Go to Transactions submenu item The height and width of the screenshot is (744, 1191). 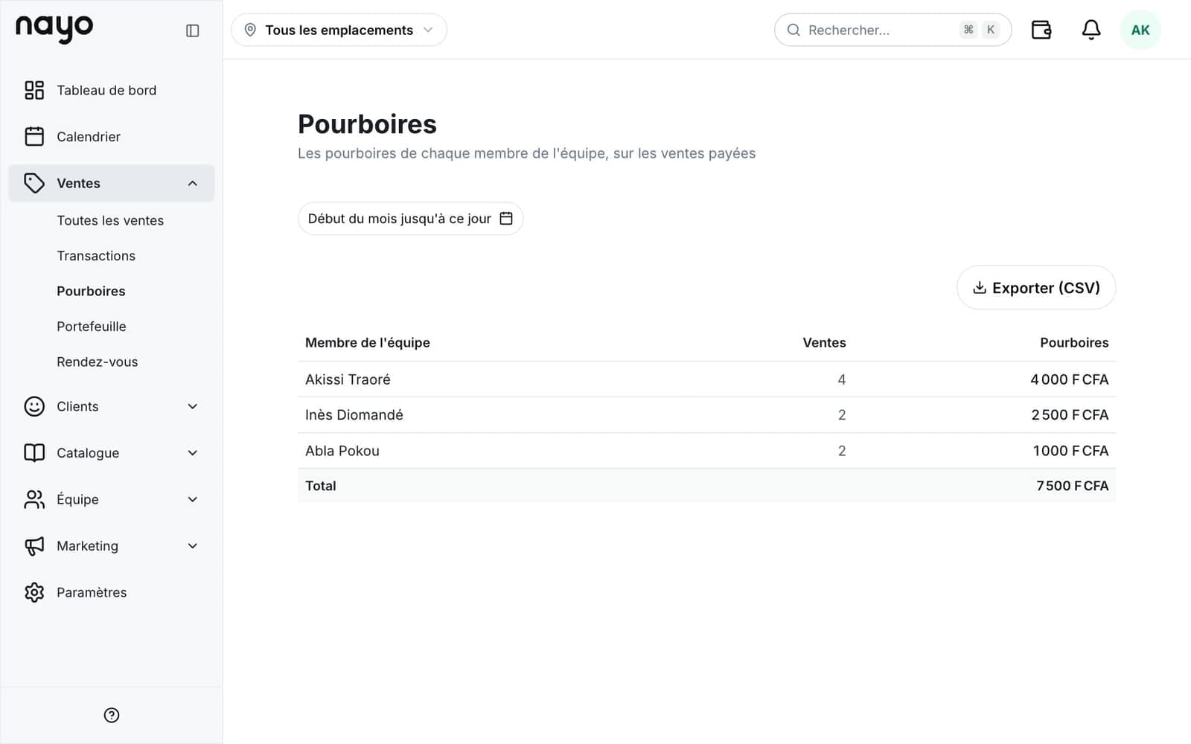[96, 255]
